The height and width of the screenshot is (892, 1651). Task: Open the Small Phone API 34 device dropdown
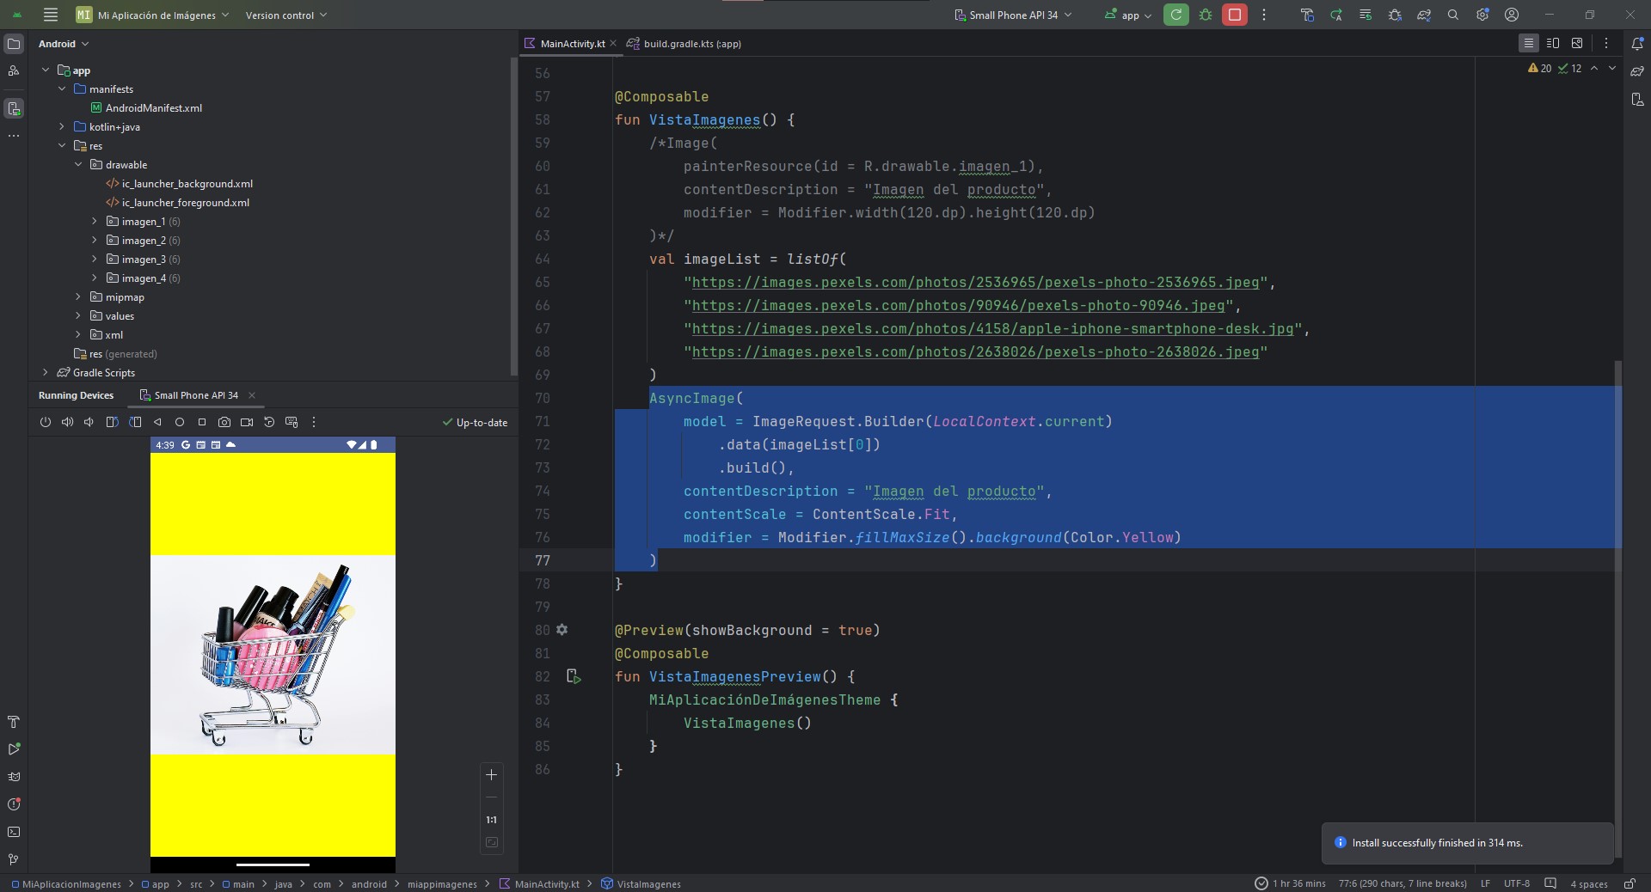[1013, 15]
